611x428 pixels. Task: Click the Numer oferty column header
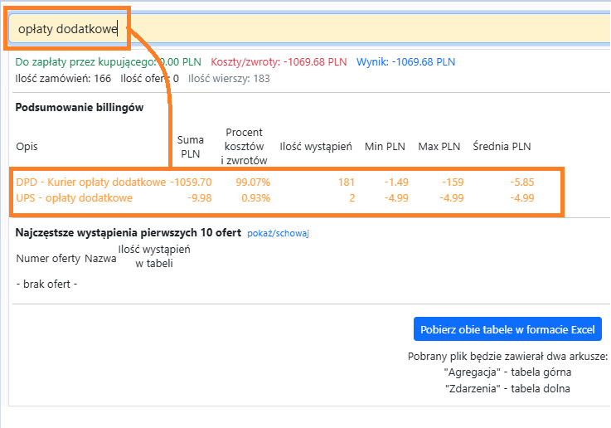tap(48, 259)
